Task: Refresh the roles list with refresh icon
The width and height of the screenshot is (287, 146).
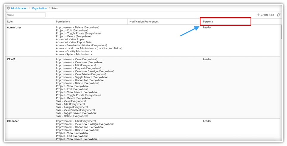Action: coord(279,15)
